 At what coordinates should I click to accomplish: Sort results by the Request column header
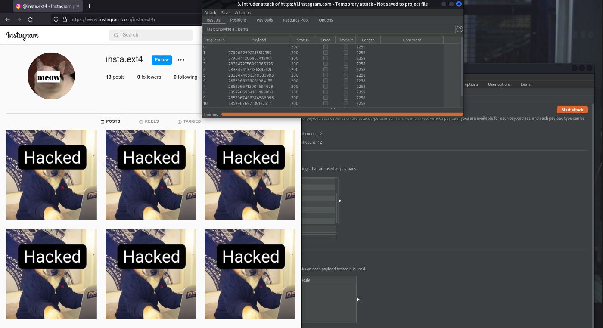click(214, 40)
